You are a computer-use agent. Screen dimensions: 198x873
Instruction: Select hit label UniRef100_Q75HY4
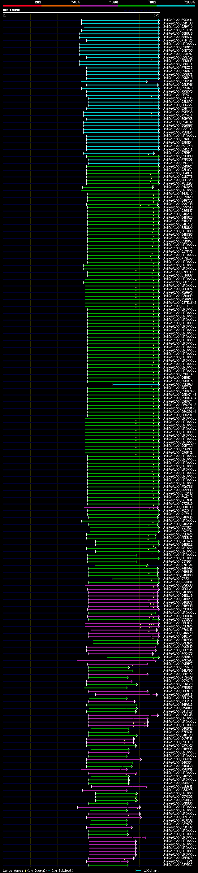pyautogui.click(x=178, y=153)
